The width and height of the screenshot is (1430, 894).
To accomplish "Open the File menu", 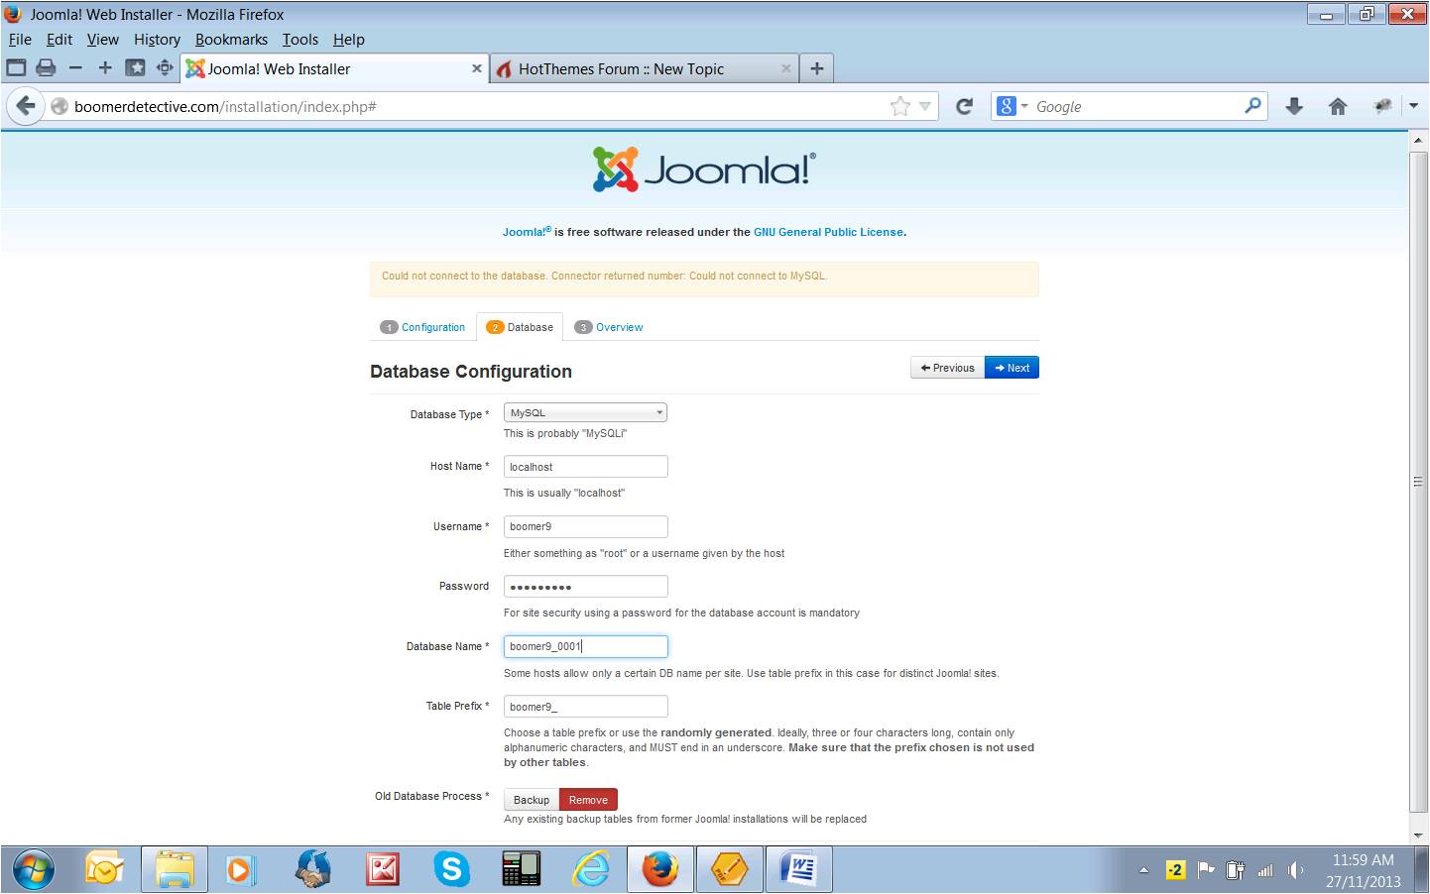I will pos(20,40).
